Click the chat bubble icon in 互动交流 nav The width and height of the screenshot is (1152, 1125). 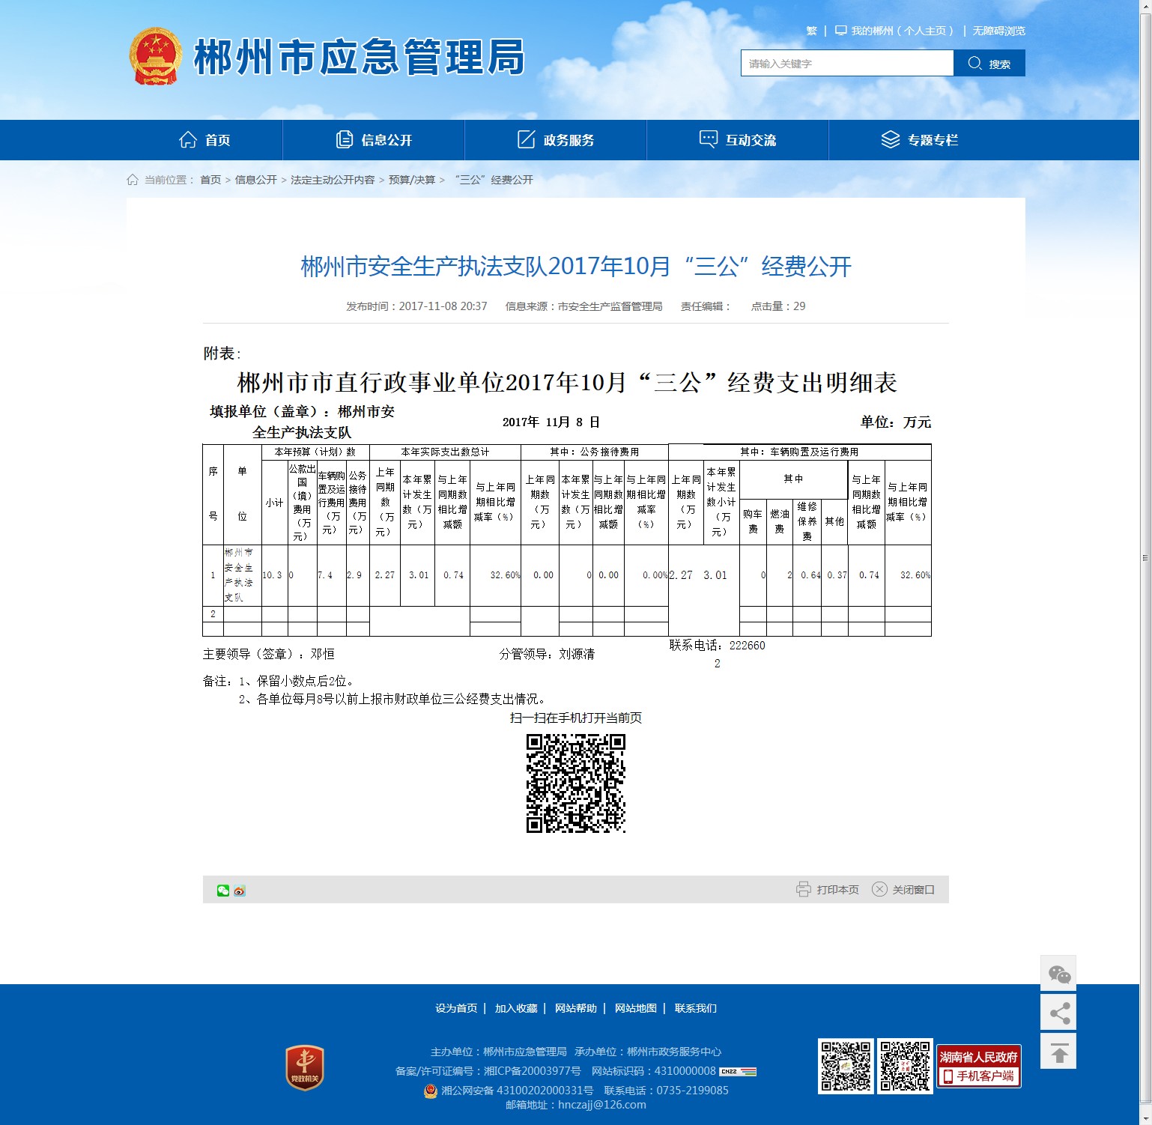click(709, 139)
